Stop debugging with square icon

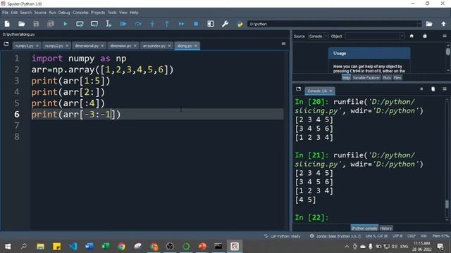[196, 24]
